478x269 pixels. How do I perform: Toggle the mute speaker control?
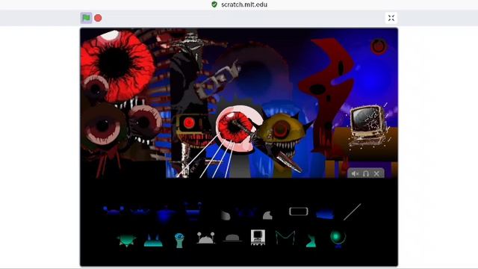click(x=355, y=174)
